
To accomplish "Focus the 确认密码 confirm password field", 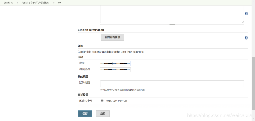I will [x=115, y=70].
